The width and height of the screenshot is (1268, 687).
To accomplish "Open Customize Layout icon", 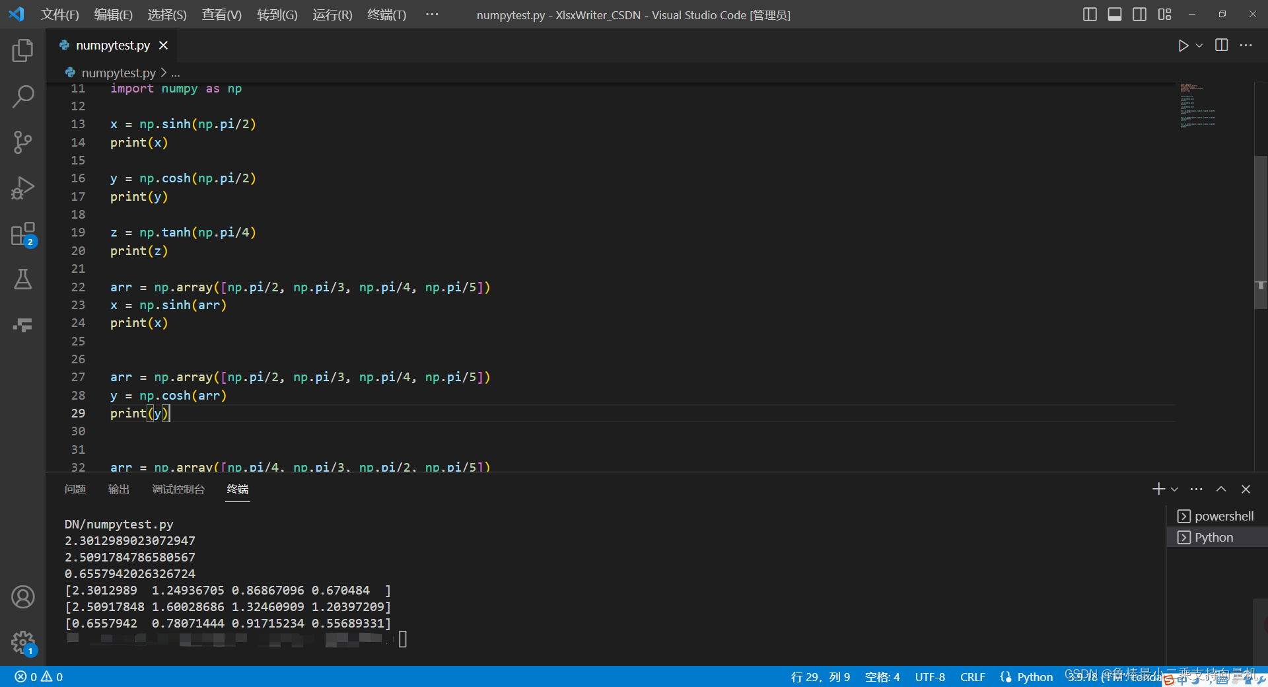I will coord(1164,15).
